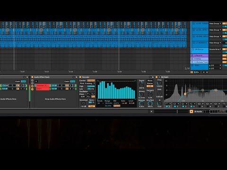
Task: Turn off the EQ Eight device activator
Action: tap(157, 77)
